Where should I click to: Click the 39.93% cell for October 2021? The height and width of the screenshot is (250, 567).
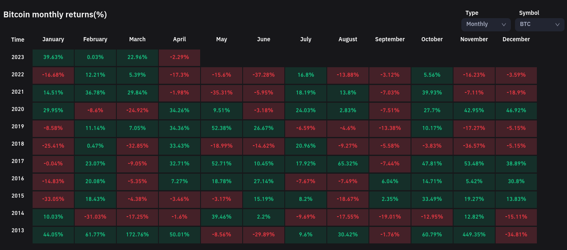point(432,93)
